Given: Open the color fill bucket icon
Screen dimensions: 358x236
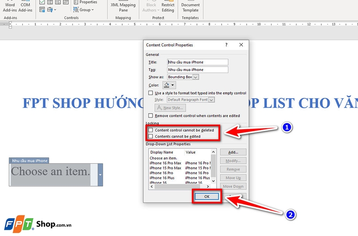Looking at the screenshot, I should [166, 85].
